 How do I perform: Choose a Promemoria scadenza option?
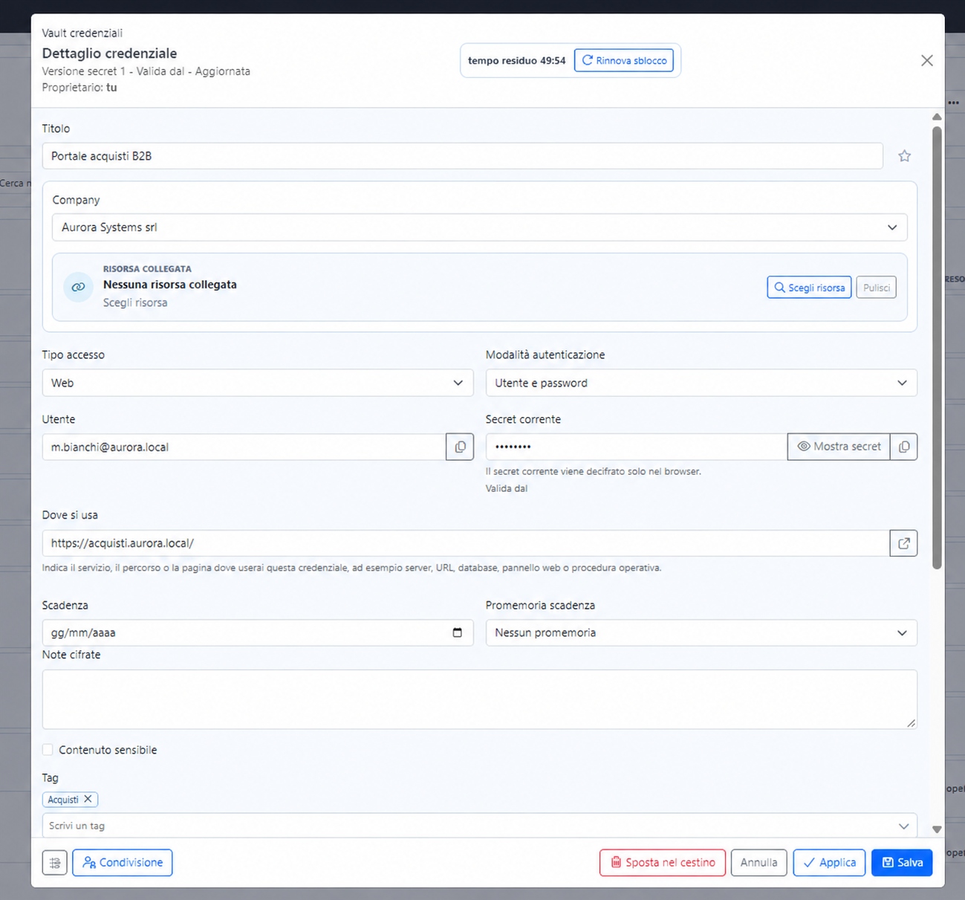(x=701, y=632)
